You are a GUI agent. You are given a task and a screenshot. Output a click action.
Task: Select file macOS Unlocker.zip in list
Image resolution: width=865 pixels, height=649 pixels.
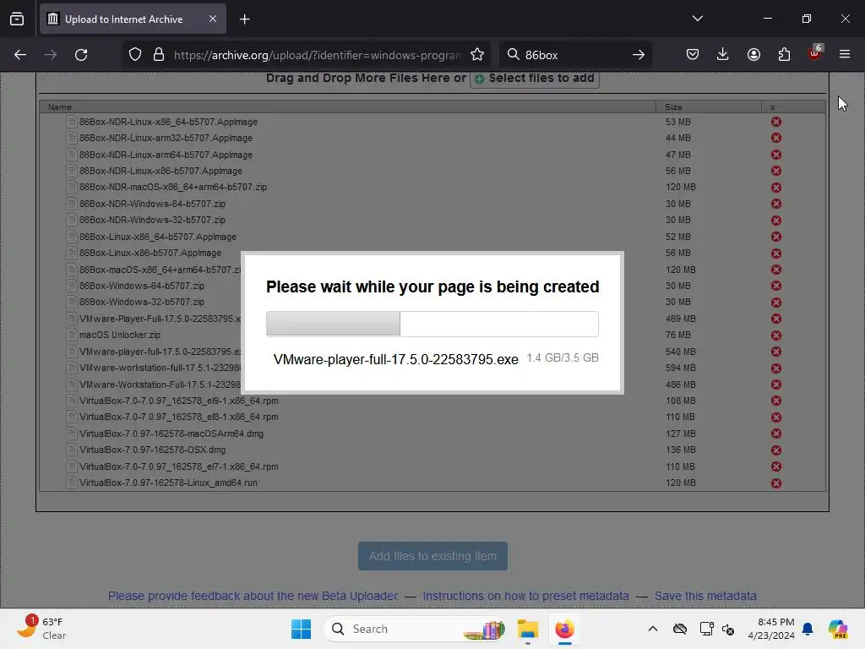coord(120,335)
